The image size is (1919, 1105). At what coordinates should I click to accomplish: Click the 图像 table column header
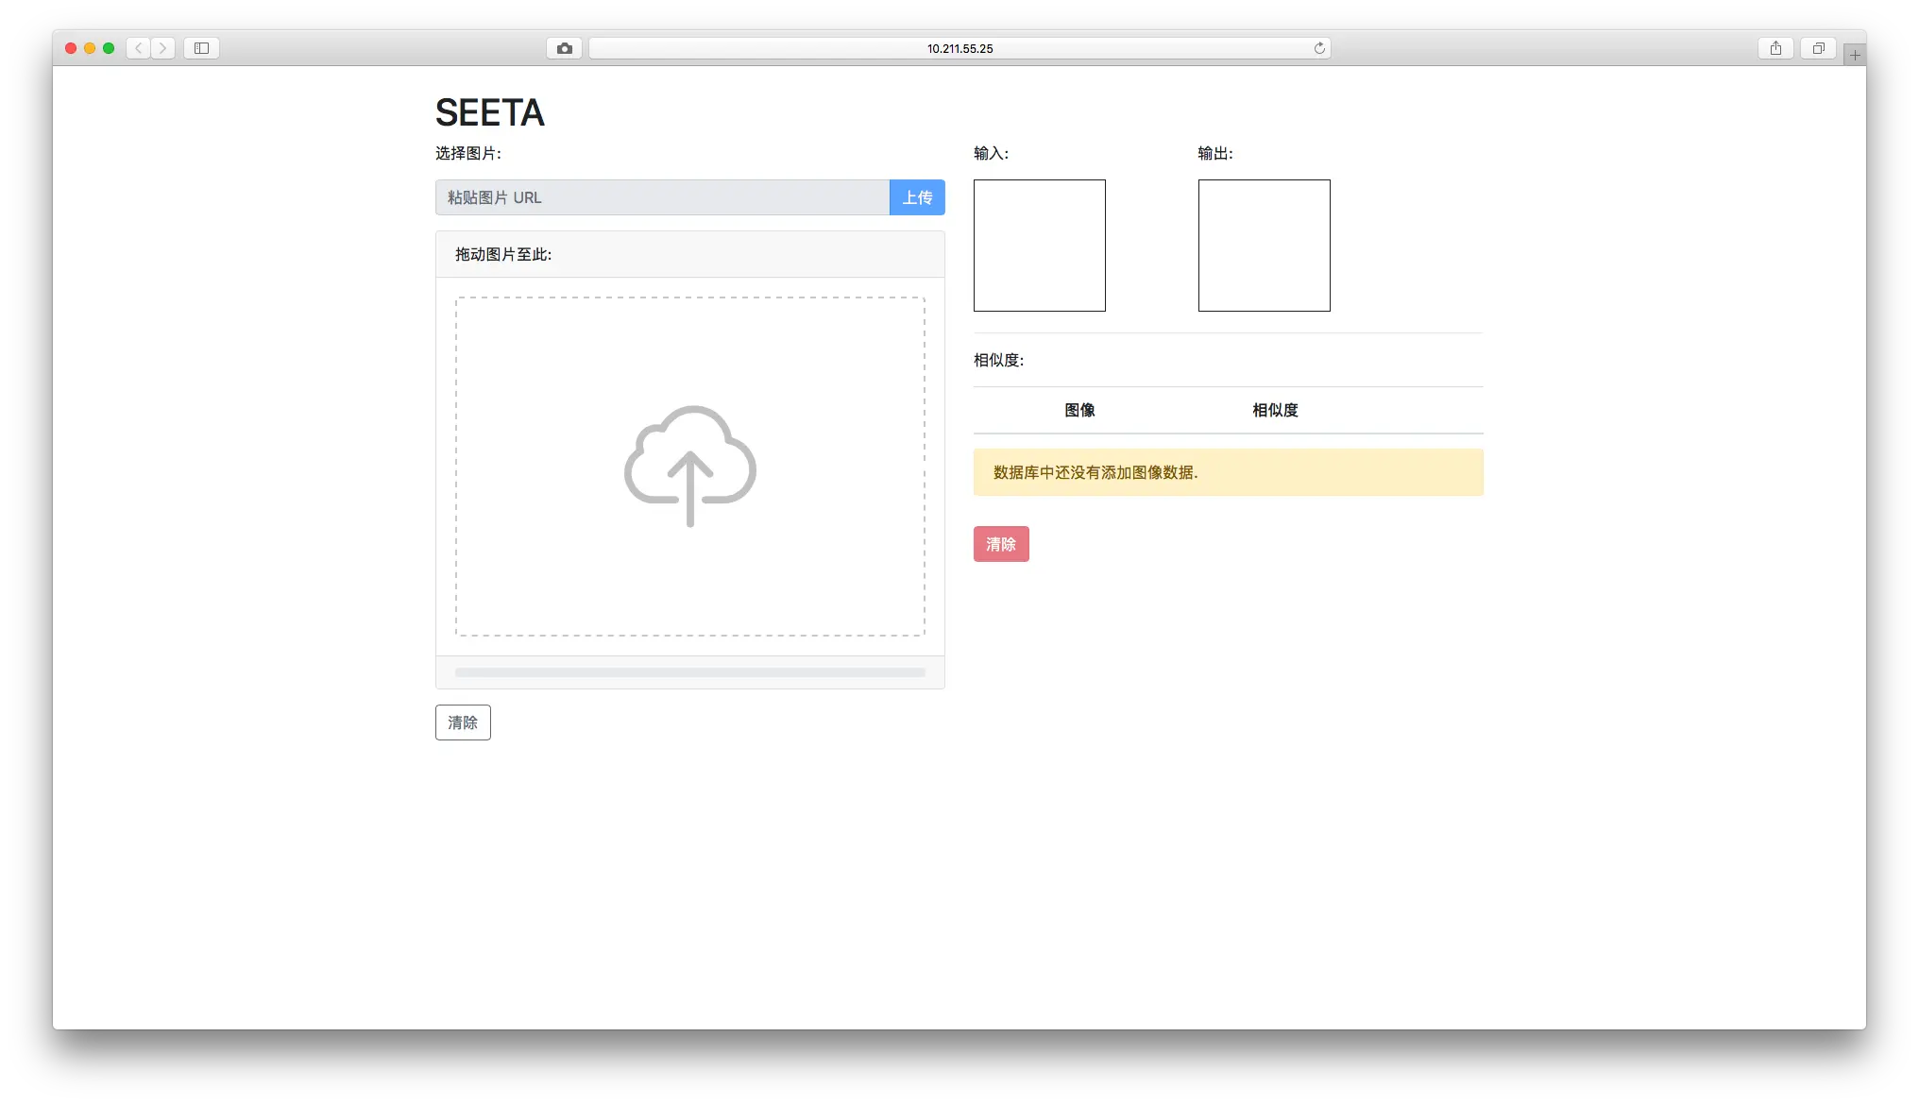[1080, 410]
